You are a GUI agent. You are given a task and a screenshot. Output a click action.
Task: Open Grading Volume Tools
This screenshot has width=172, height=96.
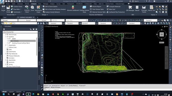click(x=84, y=9)
